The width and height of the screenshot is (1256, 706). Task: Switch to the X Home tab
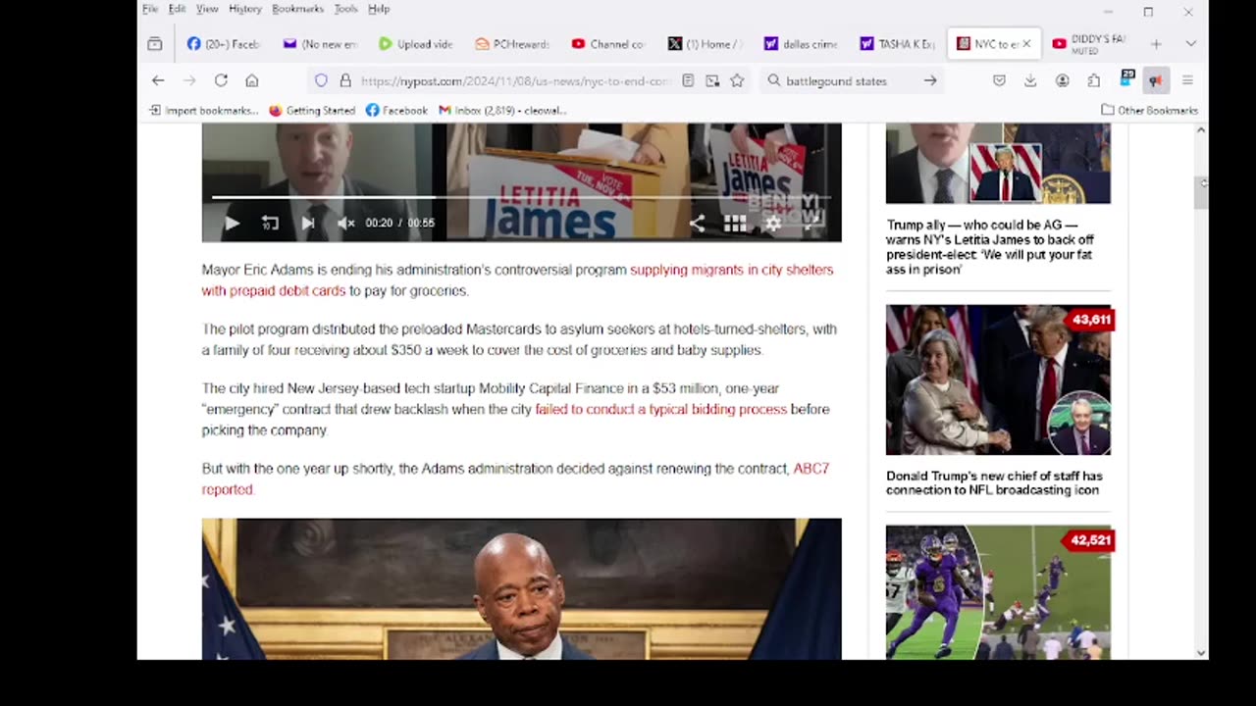pos(705,44)
